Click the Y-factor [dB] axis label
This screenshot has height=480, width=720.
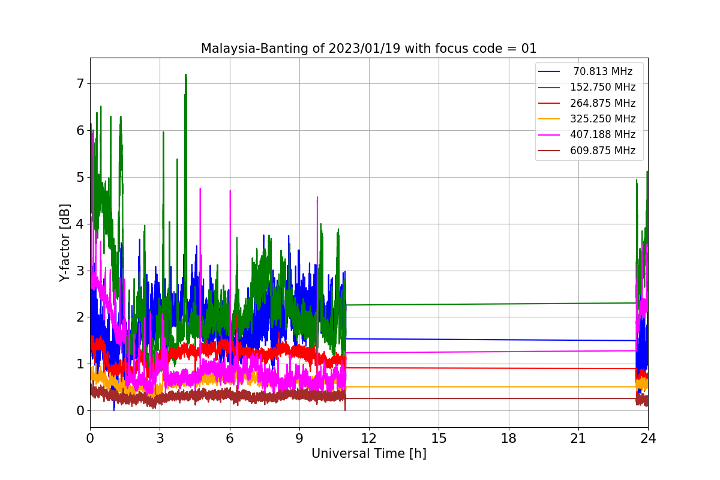(x=65, y=243)
